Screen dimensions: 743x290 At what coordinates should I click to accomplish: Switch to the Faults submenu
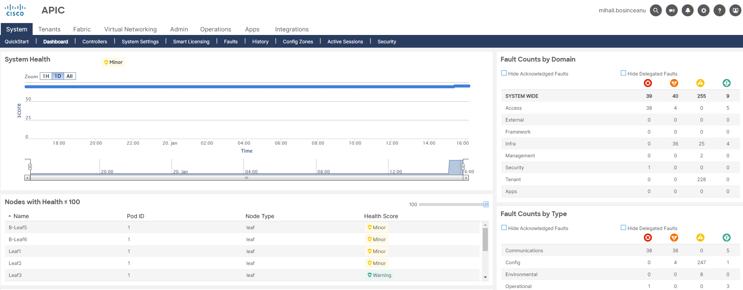(x=230, y=42)
